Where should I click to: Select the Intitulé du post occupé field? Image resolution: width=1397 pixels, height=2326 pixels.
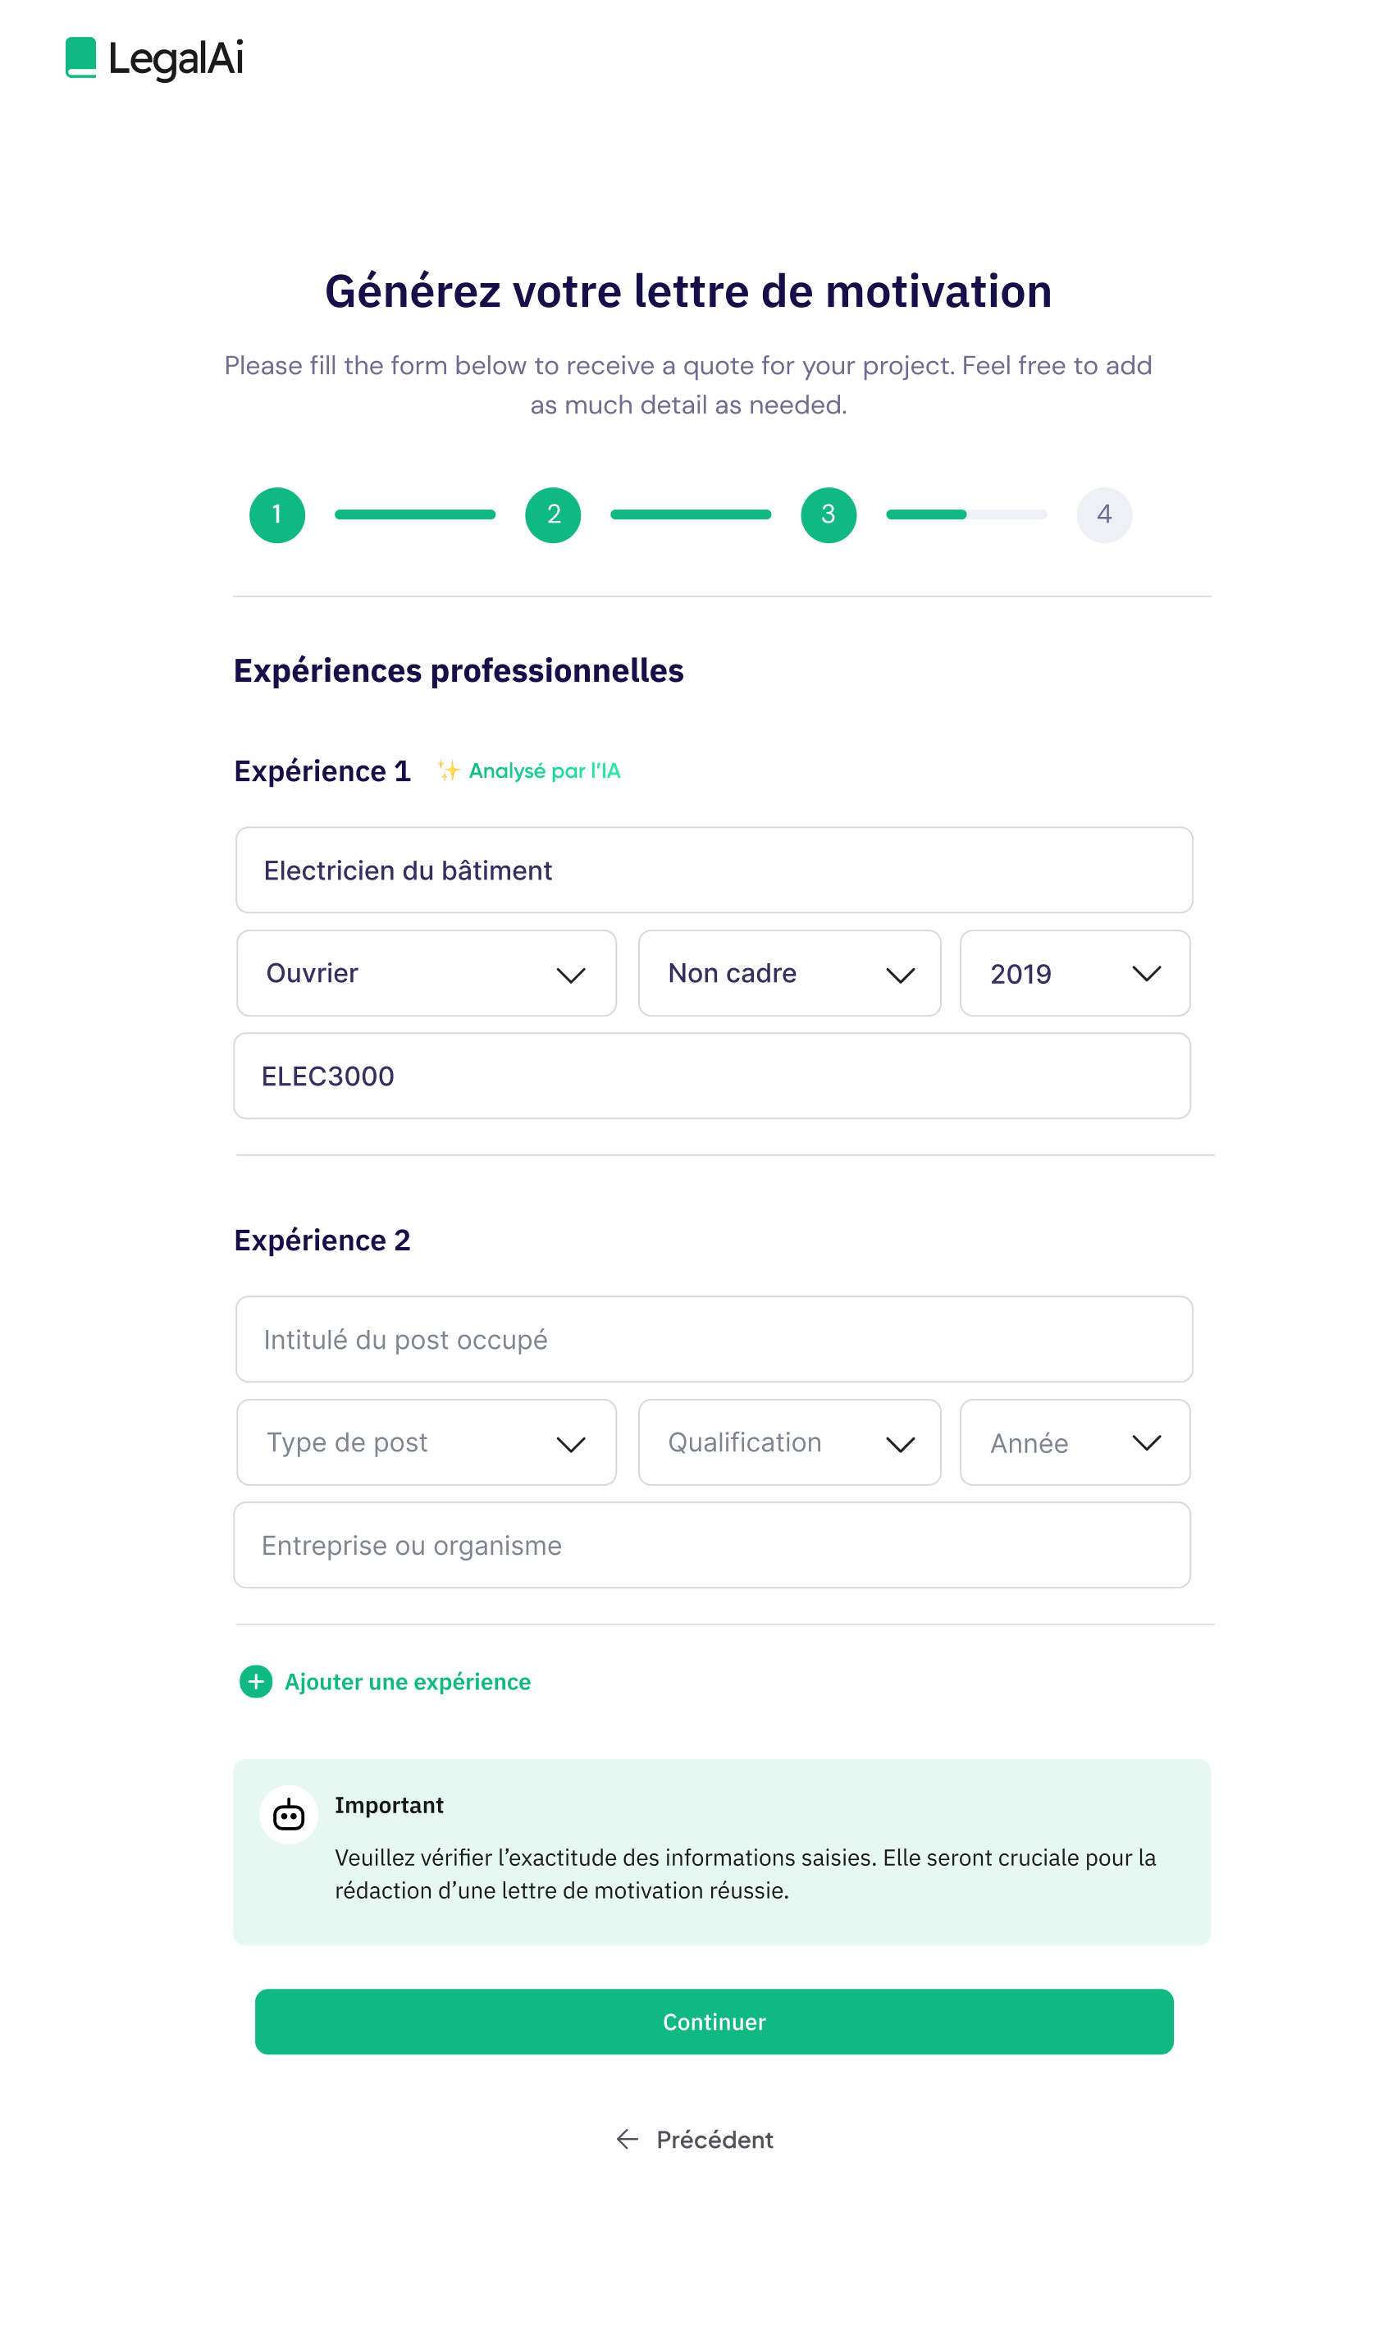(x=713, y=1338)
